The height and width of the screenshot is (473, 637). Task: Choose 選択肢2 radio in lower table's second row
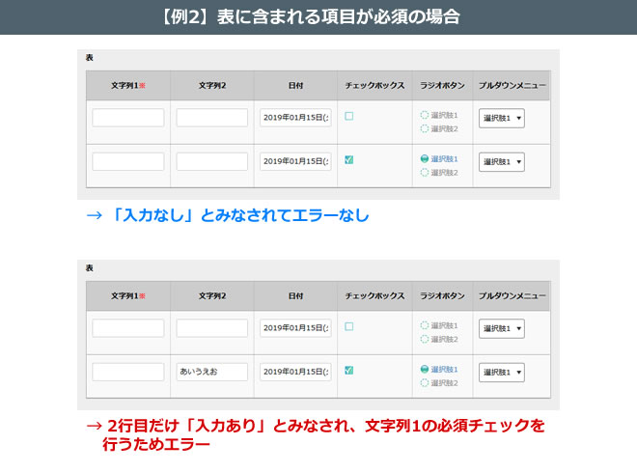(425, 383)
